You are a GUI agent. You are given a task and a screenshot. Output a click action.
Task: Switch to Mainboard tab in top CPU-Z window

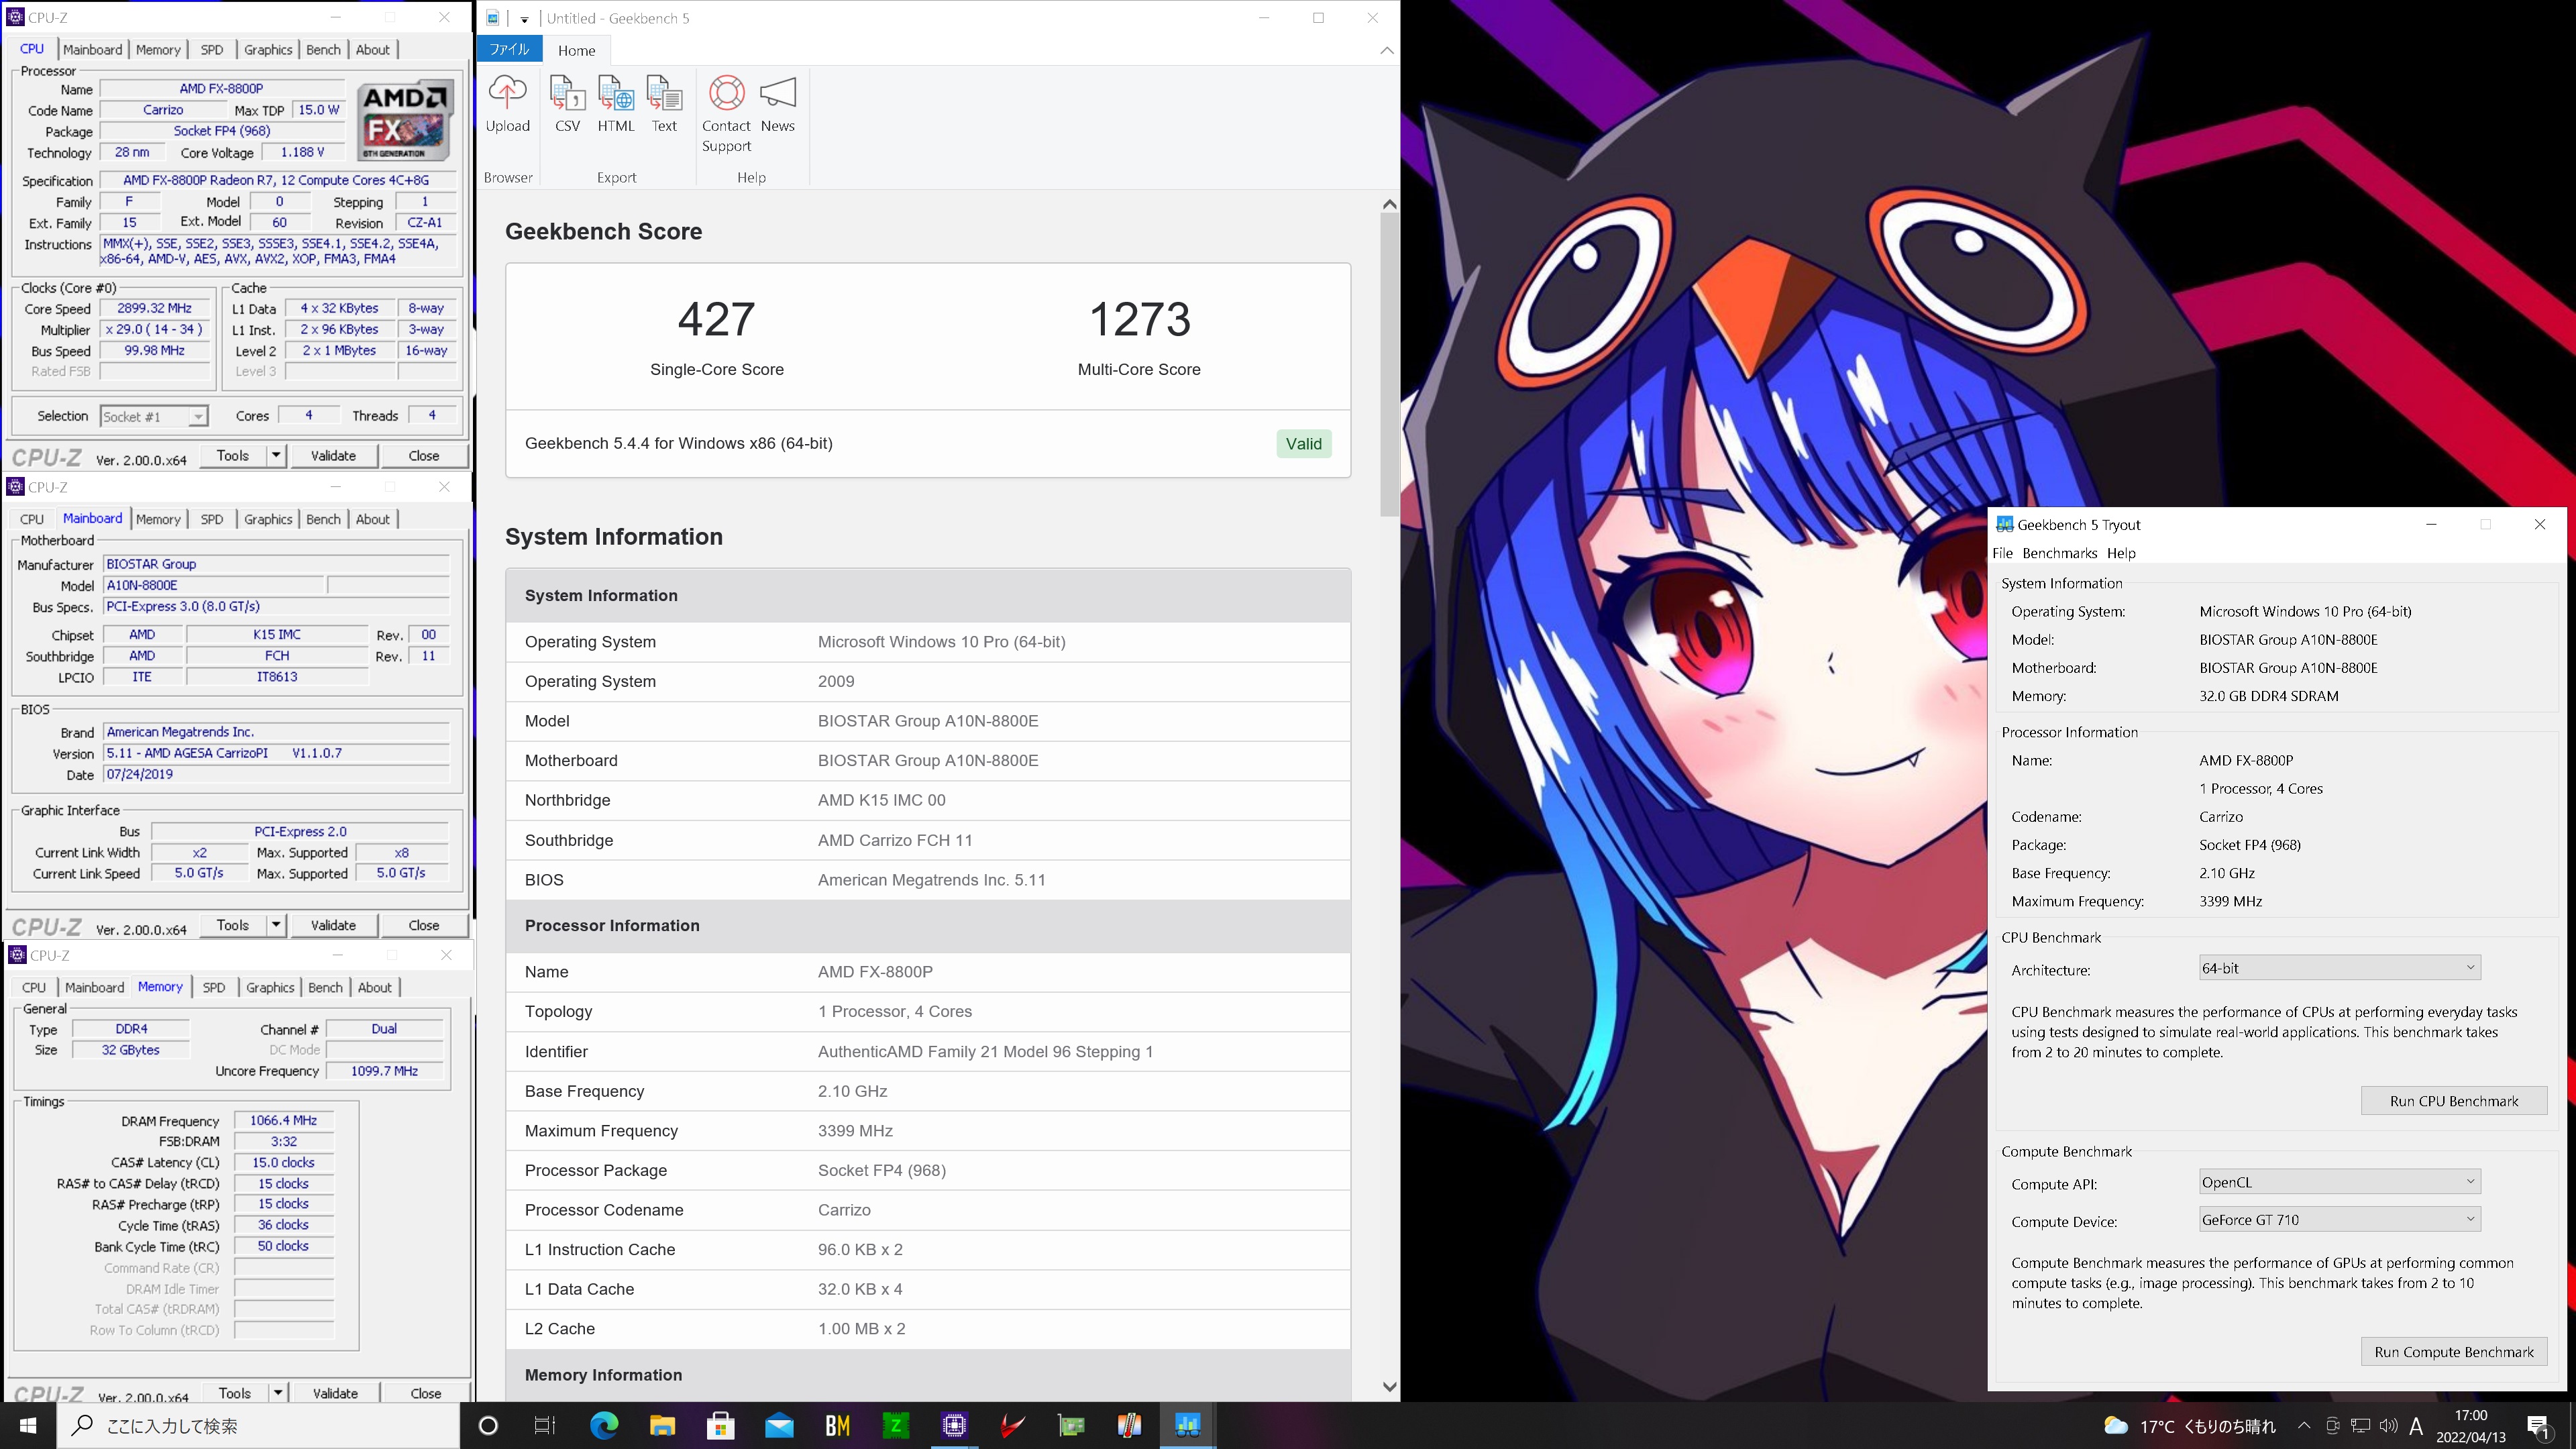click(x=92, y=50)
